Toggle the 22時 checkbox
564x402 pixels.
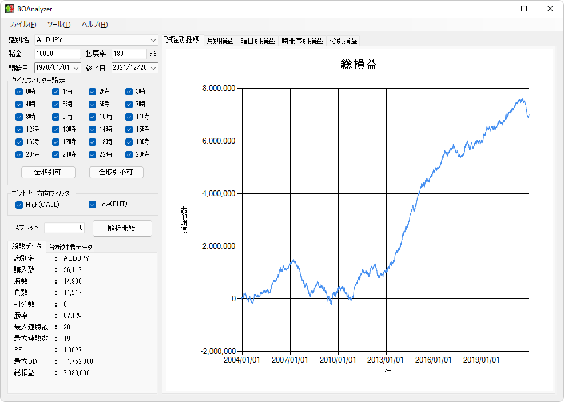[x=93, y=154]
